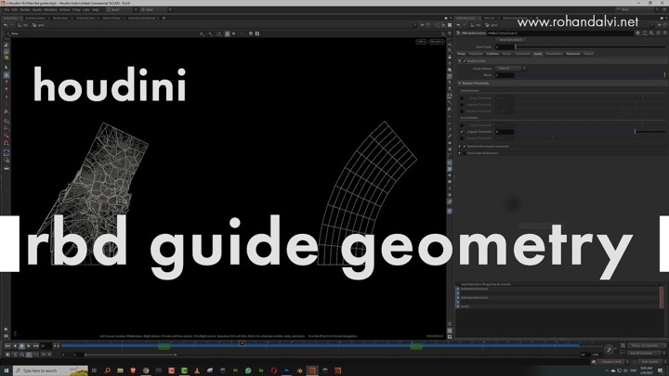Open the node info icon in parameter header

[659, 32]
